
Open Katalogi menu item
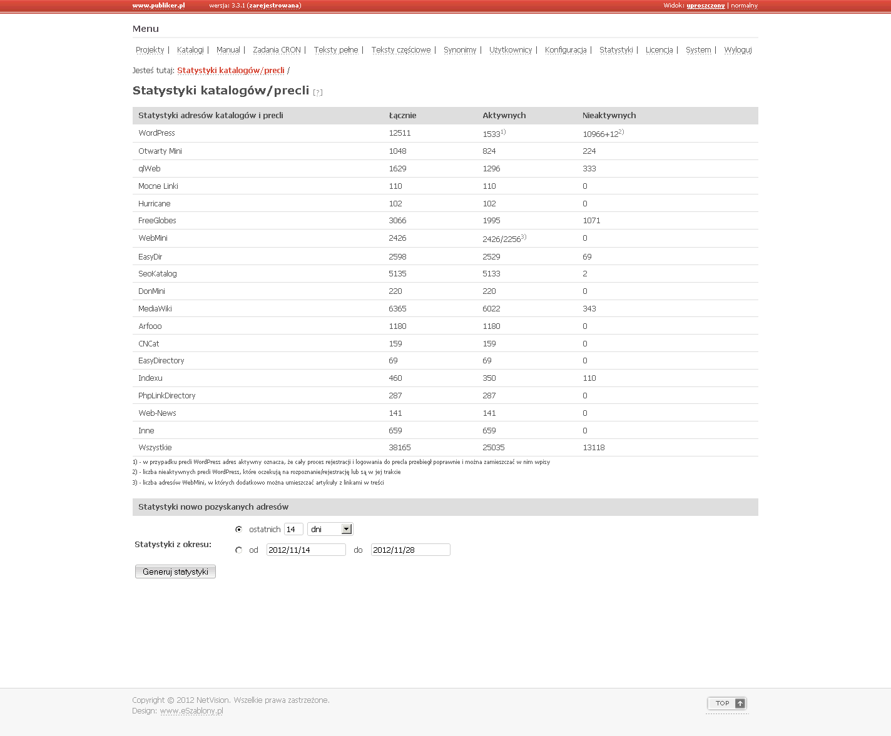pos(190,50)
